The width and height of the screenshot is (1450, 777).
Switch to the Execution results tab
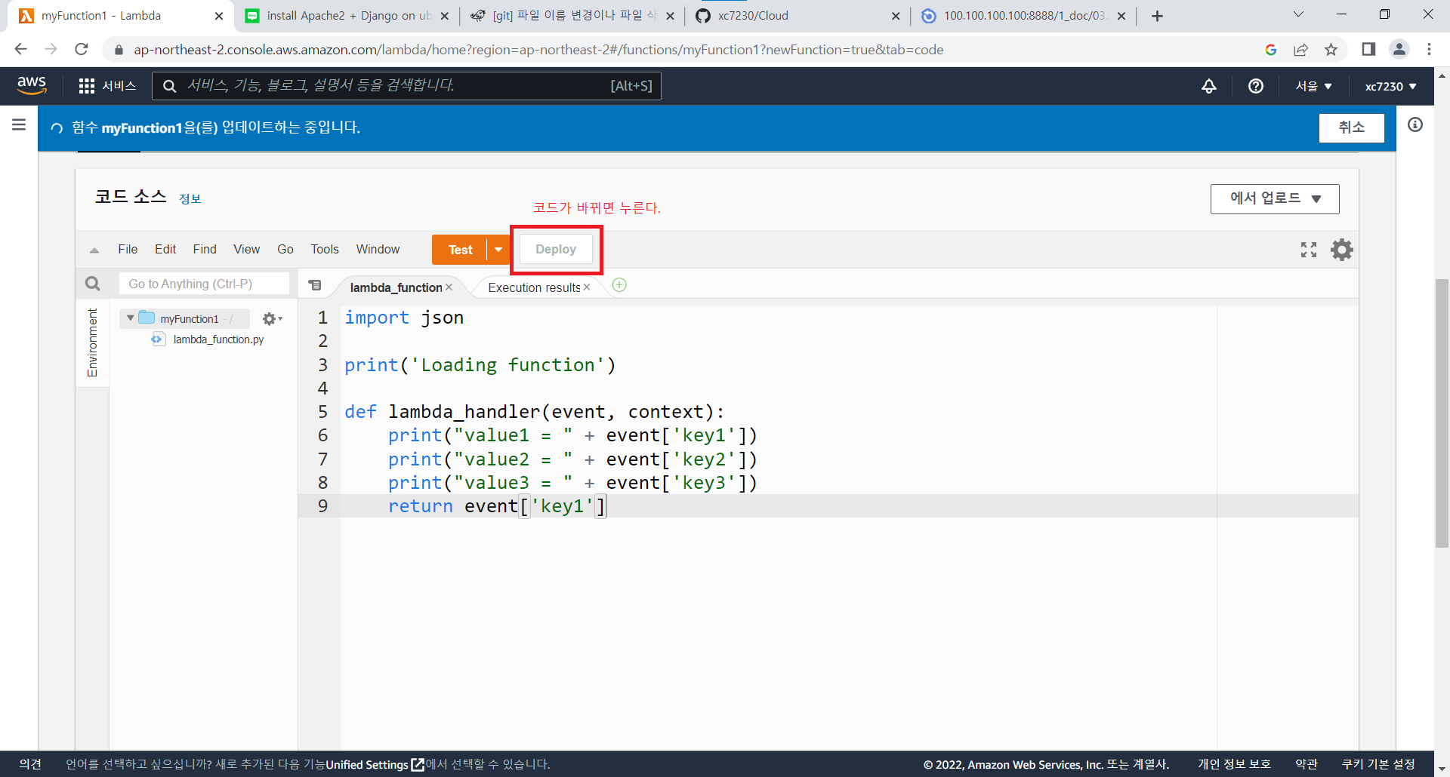pyautogui.click(x=534, y=287)
